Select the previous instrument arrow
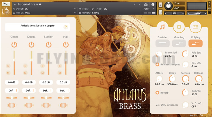This screenshot has height=117, width=212. tap(135, 5)
